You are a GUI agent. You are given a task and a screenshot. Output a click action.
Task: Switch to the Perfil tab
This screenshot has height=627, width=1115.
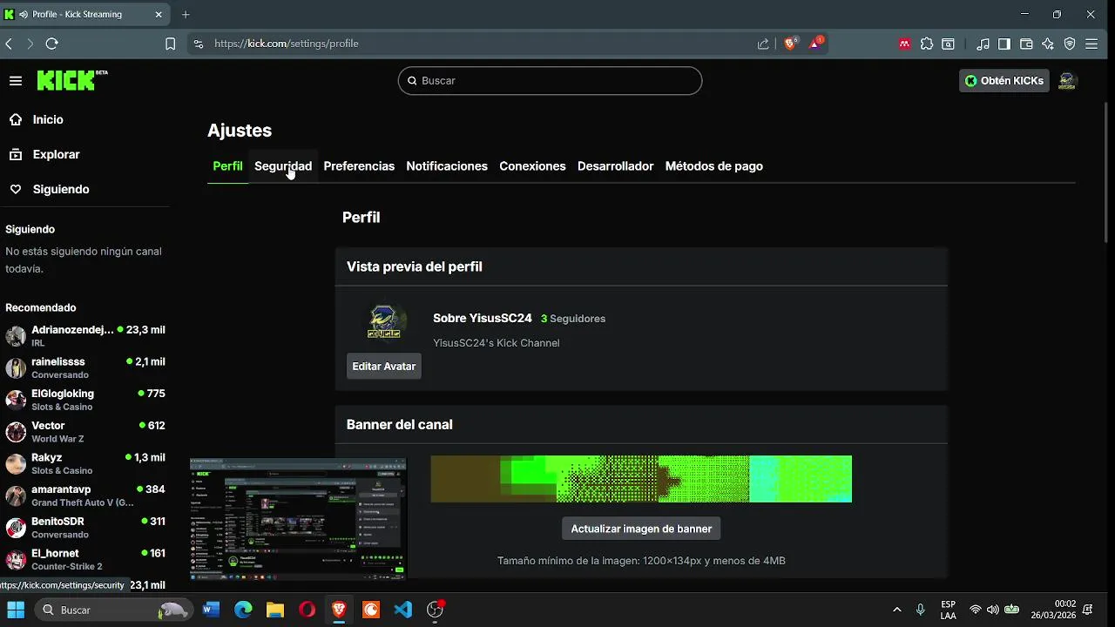pyautogui.click(x=227, y=165)
